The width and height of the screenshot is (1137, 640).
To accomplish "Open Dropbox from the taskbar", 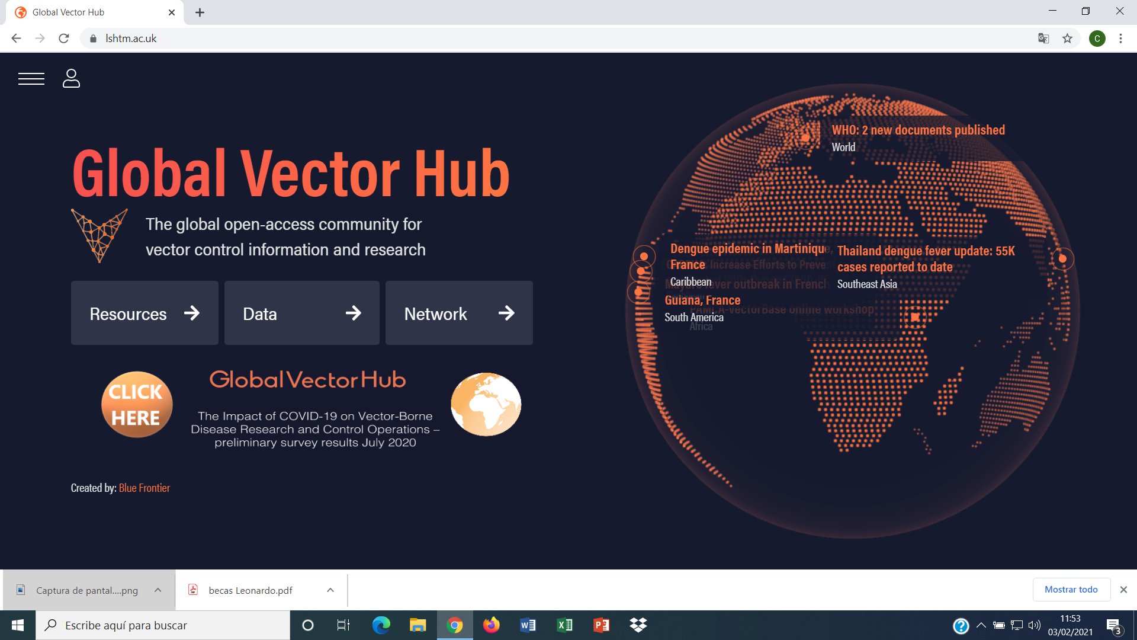I will 638,625.
